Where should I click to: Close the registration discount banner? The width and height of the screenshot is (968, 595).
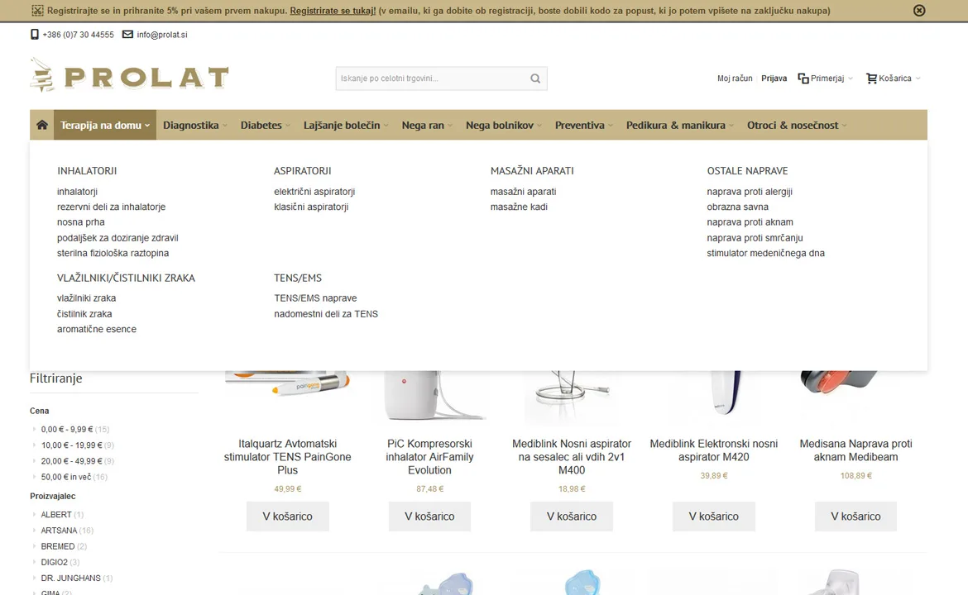[919, 11]
